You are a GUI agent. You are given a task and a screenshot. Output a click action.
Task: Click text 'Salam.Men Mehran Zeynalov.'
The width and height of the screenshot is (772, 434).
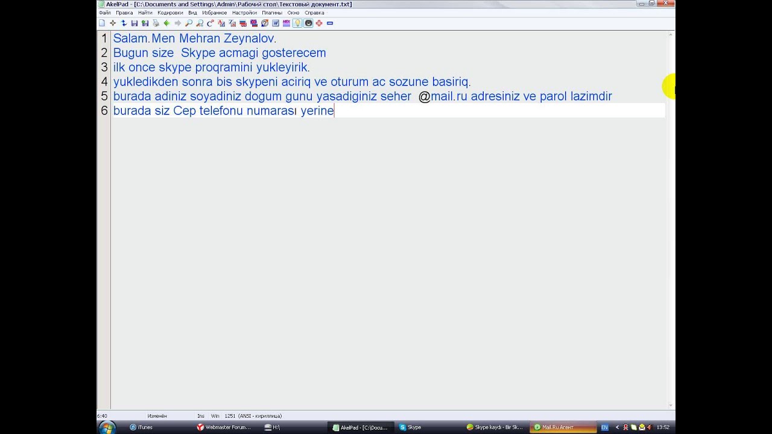coord(195,39)
